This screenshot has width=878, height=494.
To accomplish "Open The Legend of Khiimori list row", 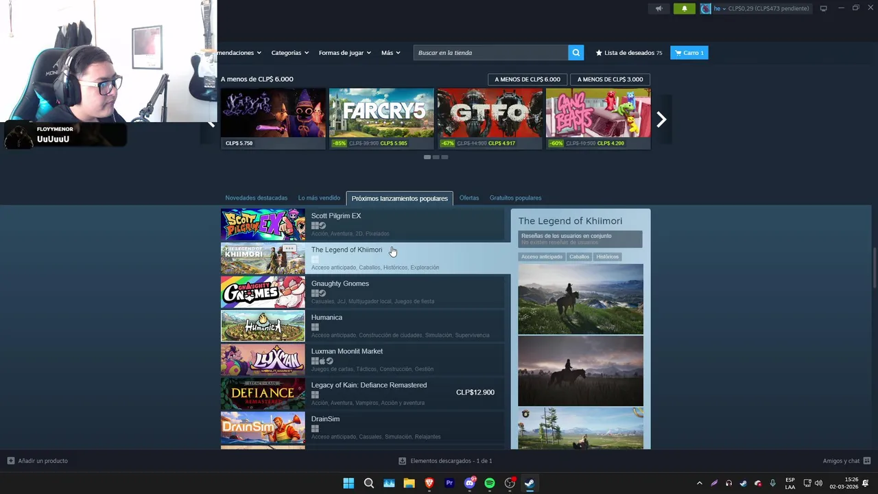I will 366,259.
